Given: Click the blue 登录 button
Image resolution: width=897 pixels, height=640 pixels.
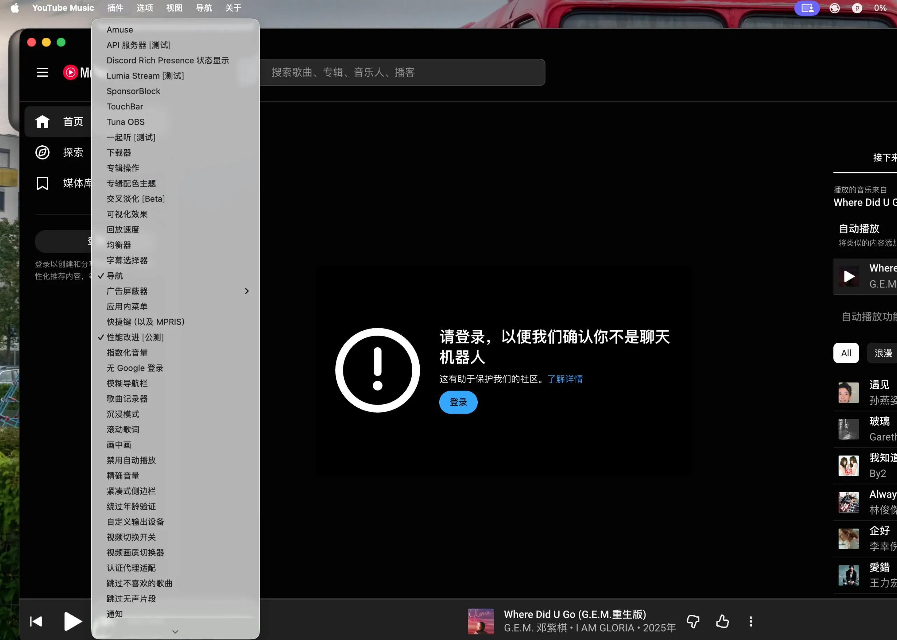Looking at the screenshot, I should tap(458, 402).
